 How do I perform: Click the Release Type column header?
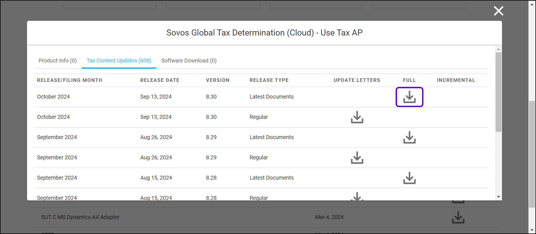[x=269, y=80]
